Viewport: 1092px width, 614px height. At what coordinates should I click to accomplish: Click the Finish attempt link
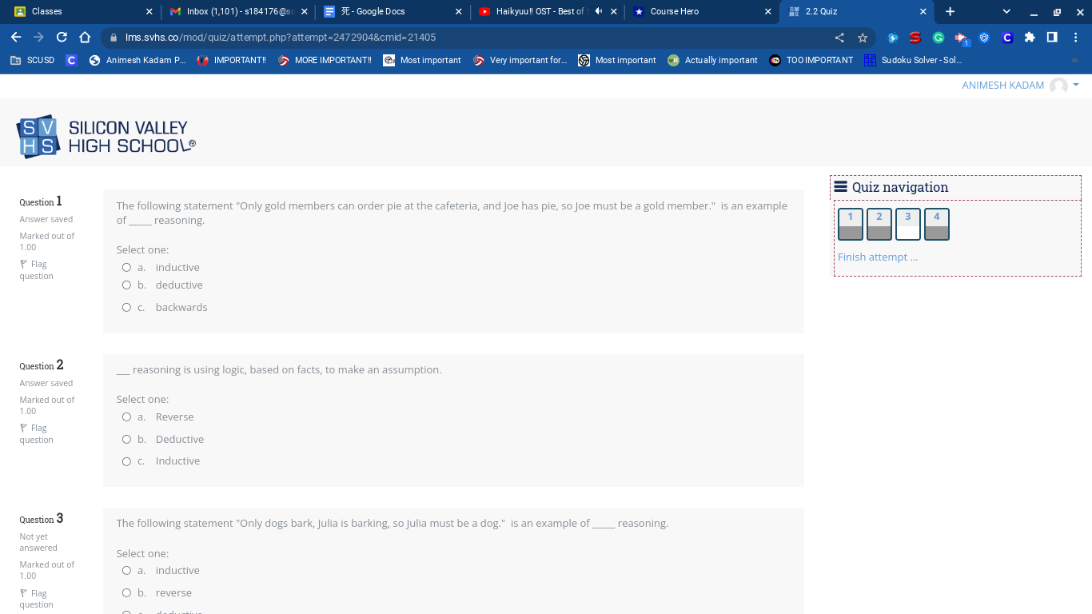point(878,257)
